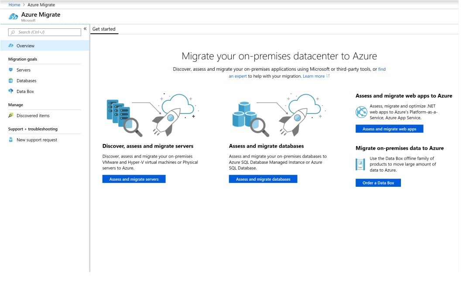Viewport: 469px width, 288px height.
Task: Click the Data Box product icon
Action: pyautogui.click(x=360, y=165)
